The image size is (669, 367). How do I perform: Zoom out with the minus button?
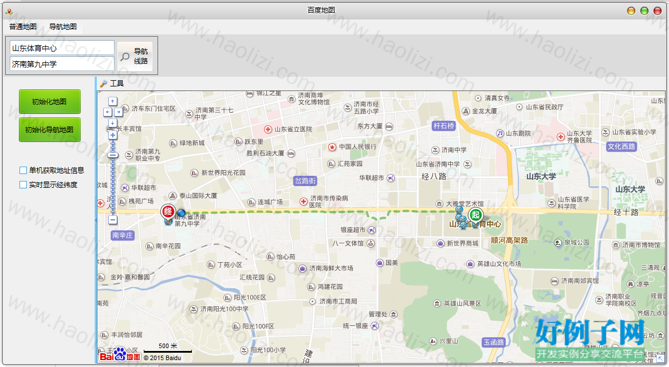pyautogui.click(x=113, y=220)
